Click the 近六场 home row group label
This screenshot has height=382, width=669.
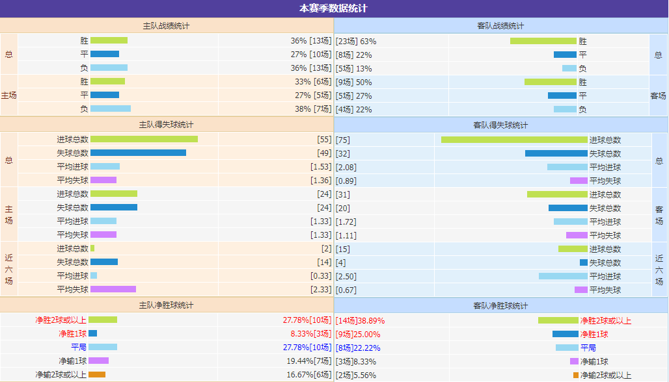click(8, 269)
